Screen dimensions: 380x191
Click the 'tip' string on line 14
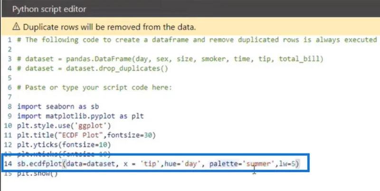pyautogui.click(x=150, y=164)
